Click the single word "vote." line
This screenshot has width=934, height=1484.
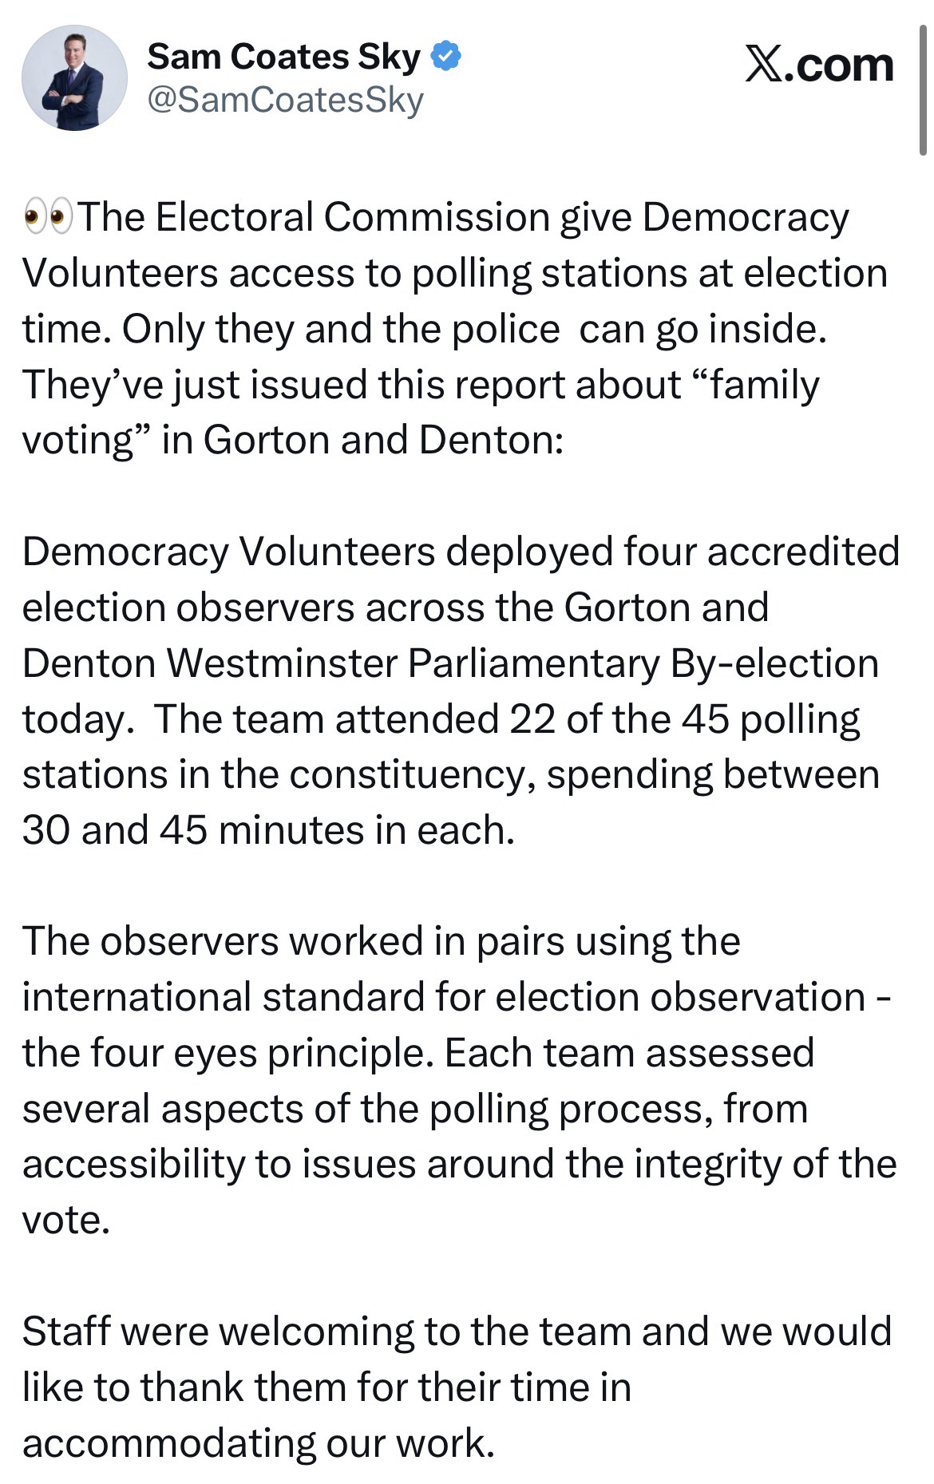click(x=65, y=1221)
